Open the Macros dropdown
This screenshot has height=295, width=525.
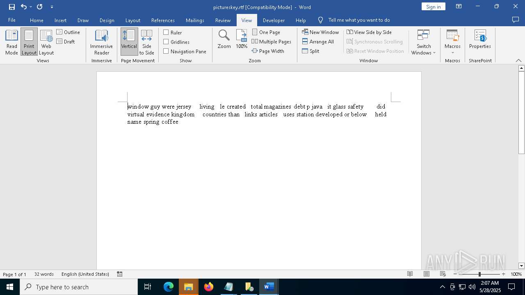(452, 42)
